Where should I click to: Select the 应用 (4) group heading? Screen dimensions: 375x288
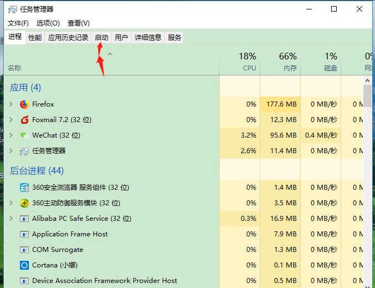tap(26, 88)
